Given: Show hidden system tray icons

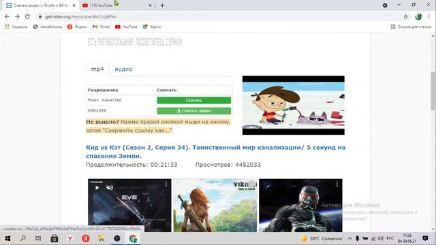Looking at the screenshot, I should (349, 239).
